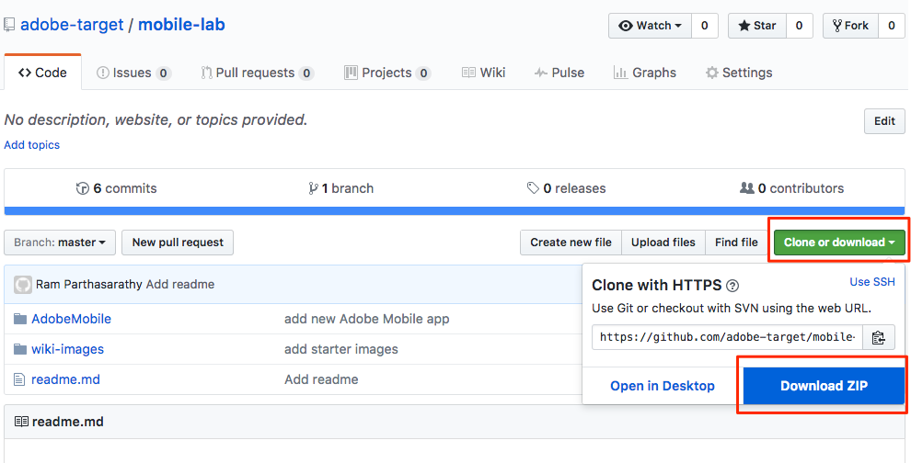The image size is (911, 463).
Task: Select the HTTPS clone URL field
Action: point(727,337)
